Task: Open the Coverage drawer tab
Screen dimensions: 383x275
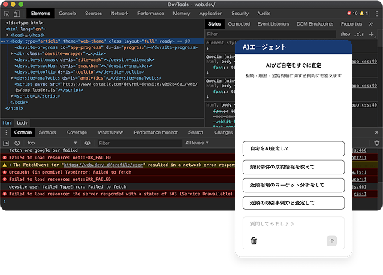Action: tap(77, 132)
